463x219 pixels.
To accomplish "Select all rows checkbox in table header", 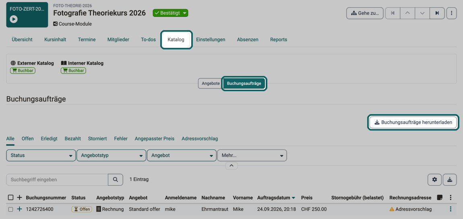I will pyautogui.click(x=10, y=197).
